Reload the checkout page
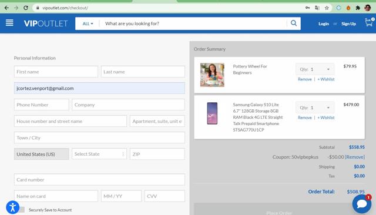 click(26, 8)
